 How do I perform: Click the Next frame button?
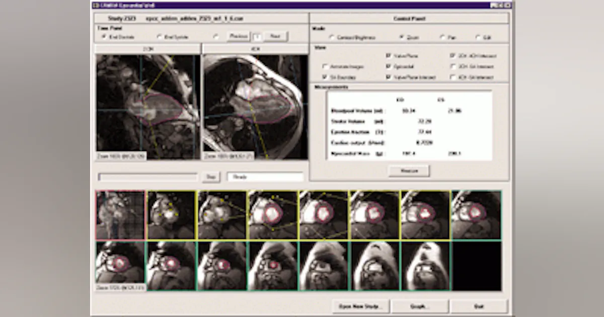275,36
